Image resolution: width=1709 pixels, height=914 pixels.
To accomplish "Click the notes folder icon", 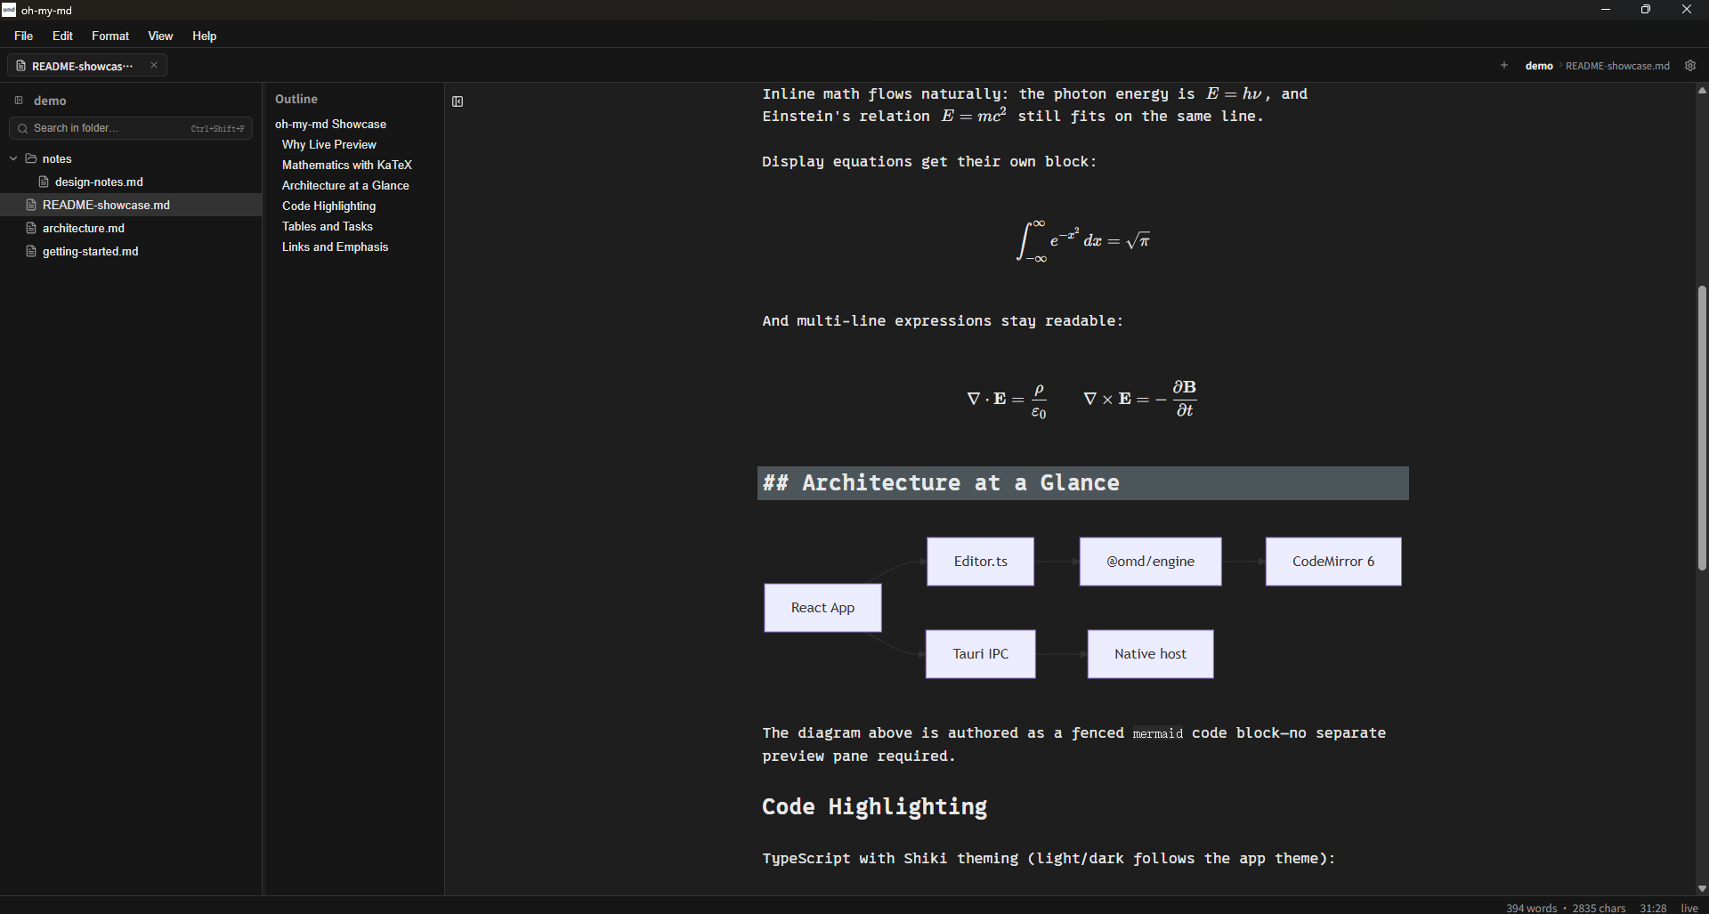I will (31, 158).
